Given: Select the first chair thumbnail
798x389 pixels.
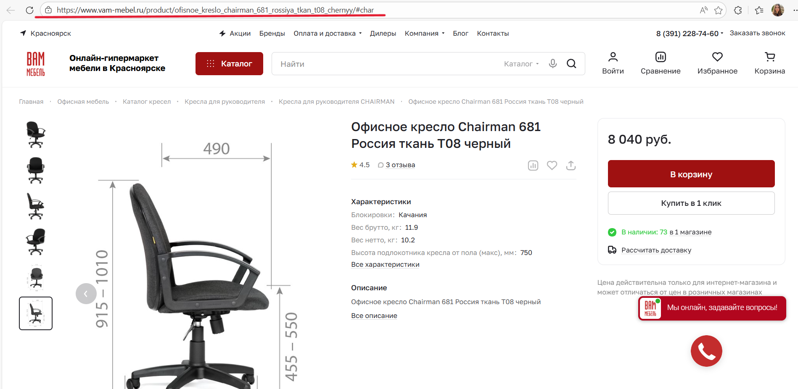Looking at the screenshot, I should coord(36,134).
